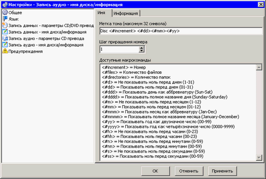Click the '<#yyyy>' macro line (0000-9999)
The height and width of the screenshot is (179, 266).
[x=168, y=126]
